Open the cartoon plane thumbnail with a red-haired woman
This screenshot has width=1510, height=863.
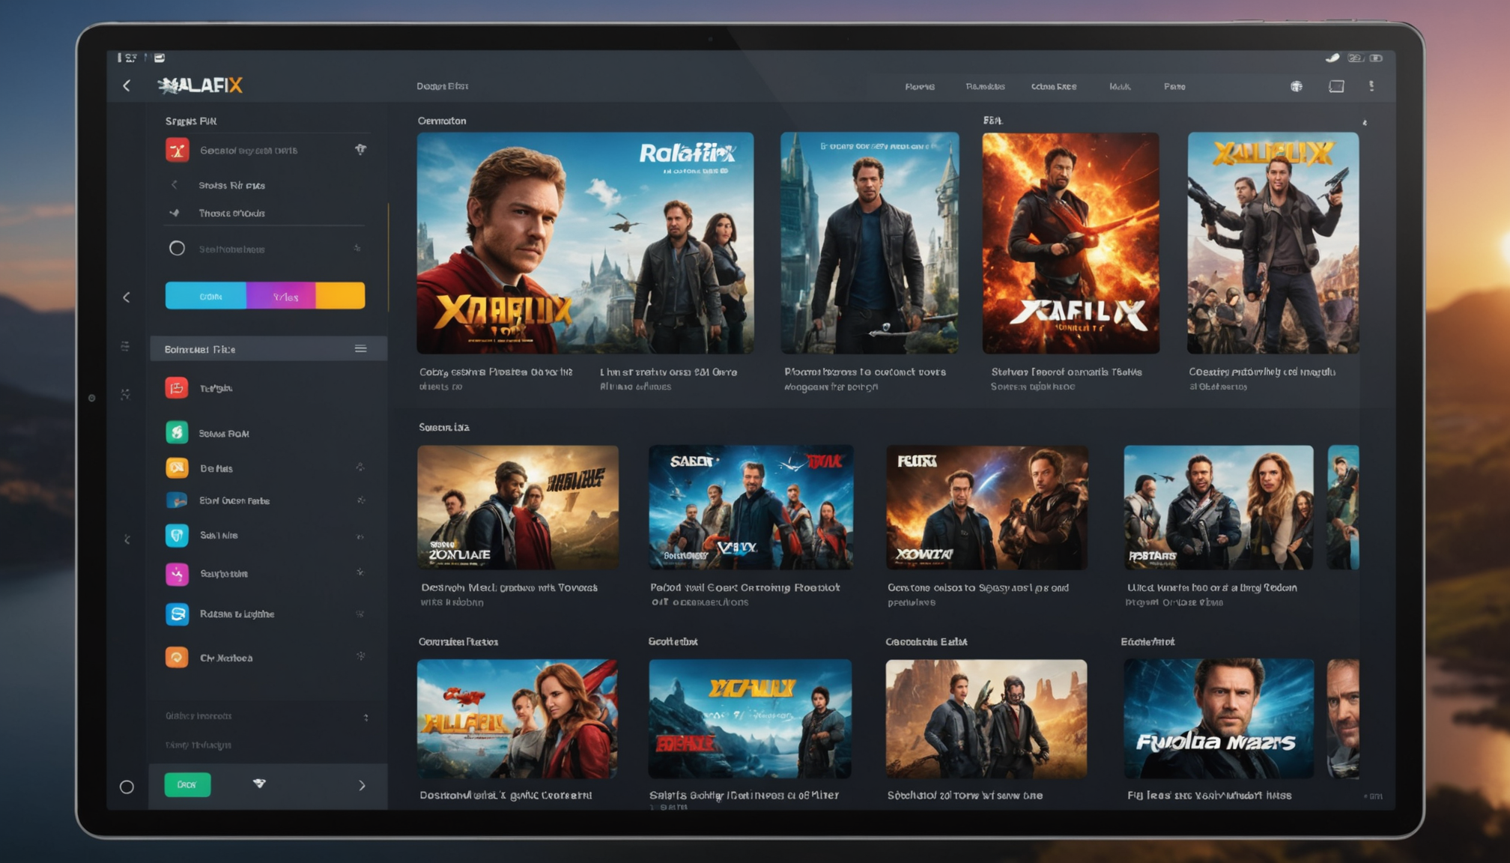pos(517,718)
